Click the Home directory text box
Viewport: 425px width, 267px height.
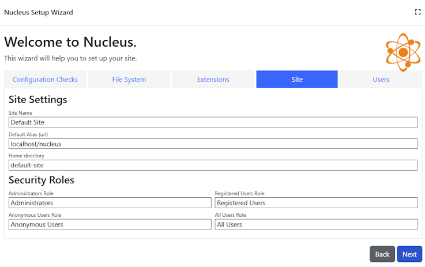click(x=213, y=165)
